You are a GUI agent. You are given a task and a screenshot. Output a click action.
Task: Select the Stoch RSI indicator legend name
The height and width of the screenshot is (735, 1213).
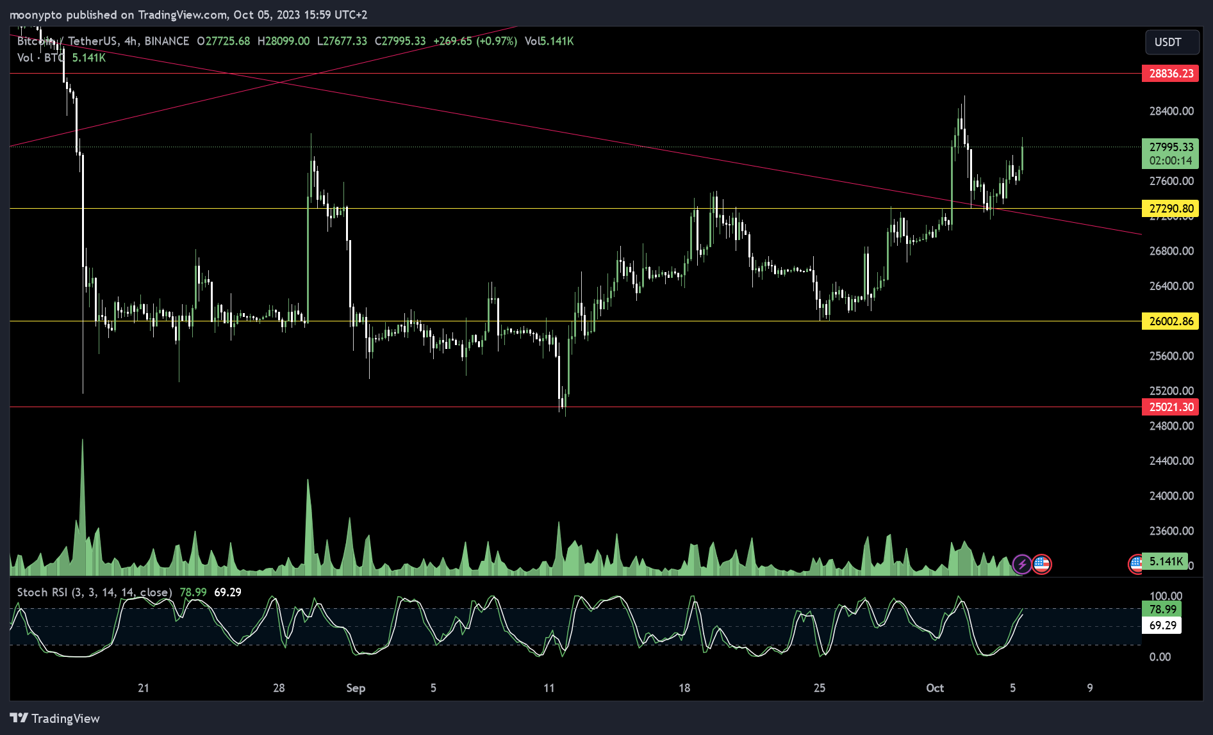(94, 592)
